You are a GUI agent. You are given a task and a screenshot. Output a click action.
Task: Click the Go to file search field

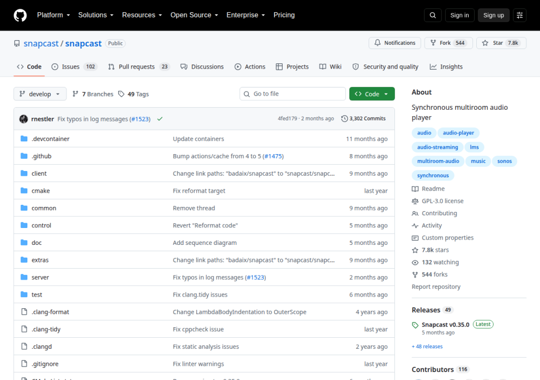292,94
